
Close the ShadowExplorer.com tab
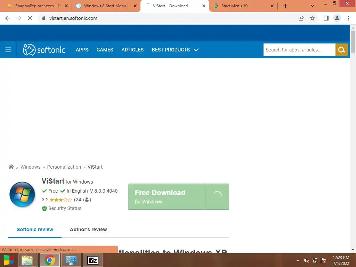coord(66,6)
